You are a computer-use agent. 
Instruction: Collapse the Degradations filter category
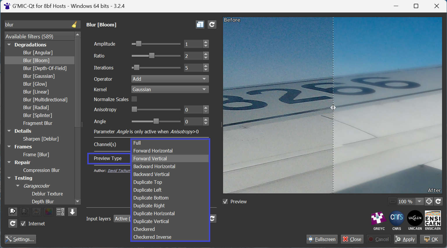(9, 45)
